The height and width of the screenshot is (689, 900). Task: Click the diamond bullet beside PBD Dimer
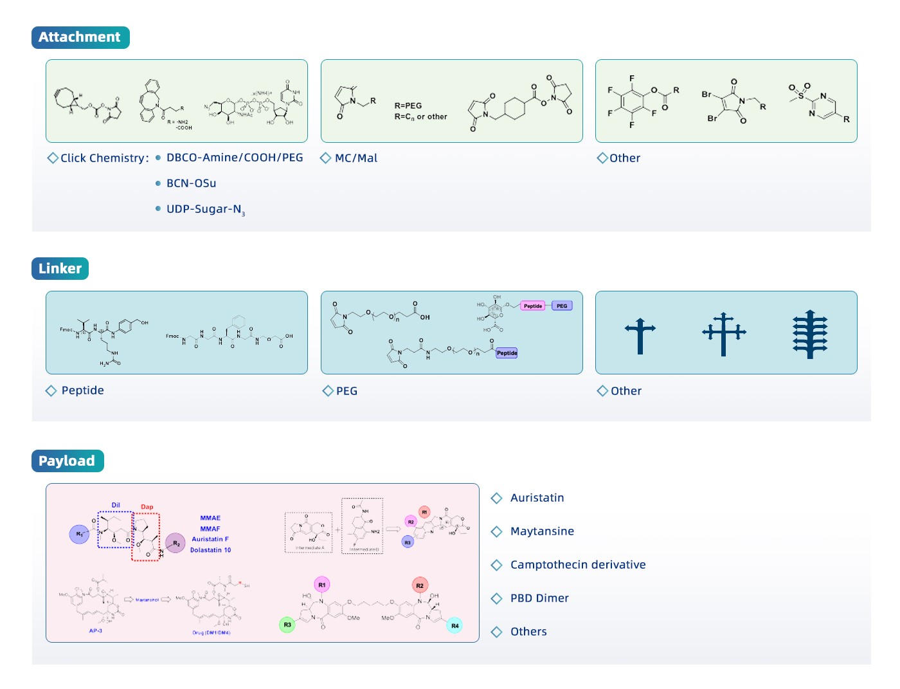pos(496,598)
